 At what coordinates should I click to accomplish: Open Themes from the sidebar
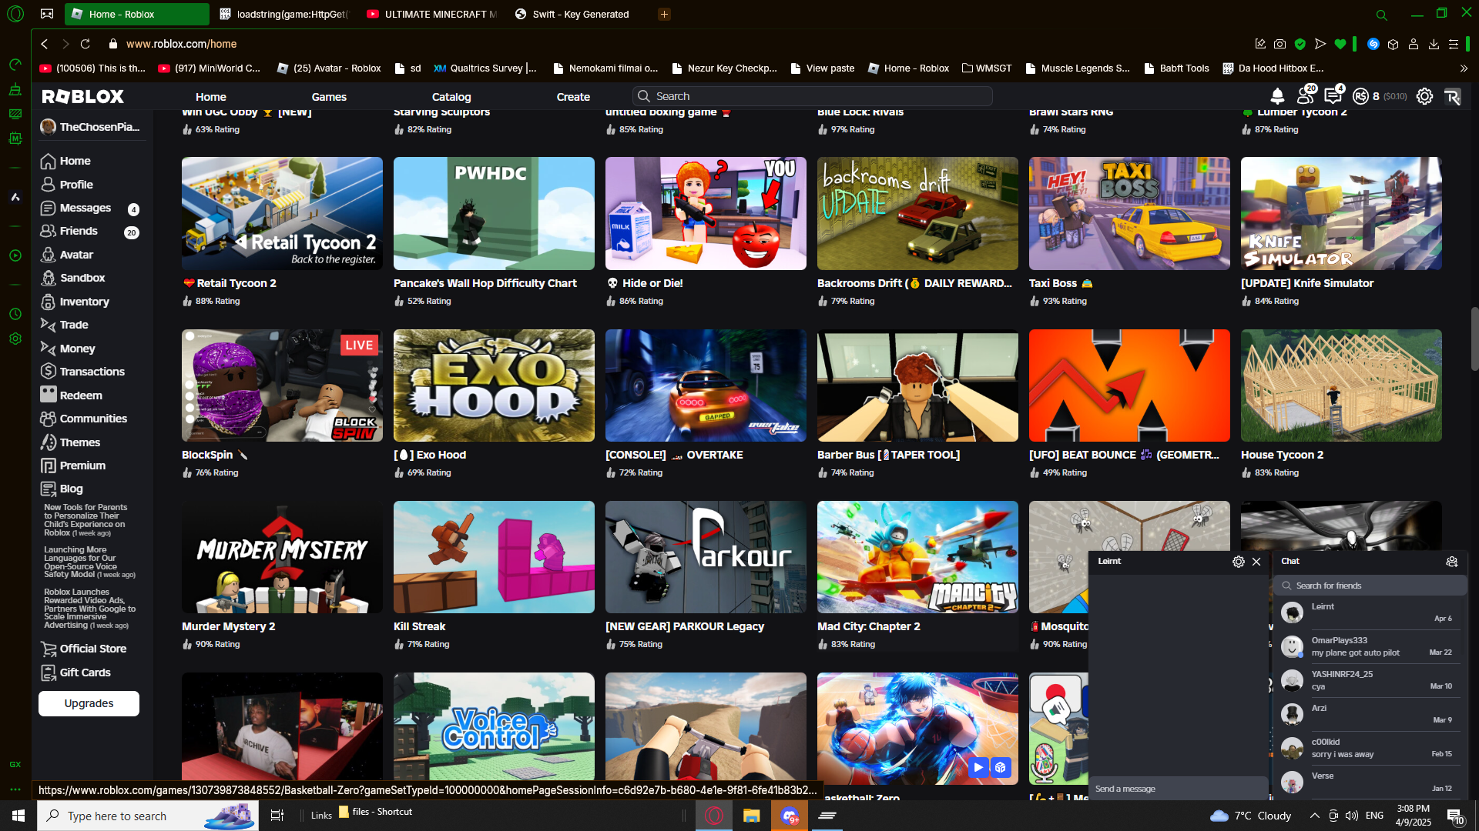point(70,442)
